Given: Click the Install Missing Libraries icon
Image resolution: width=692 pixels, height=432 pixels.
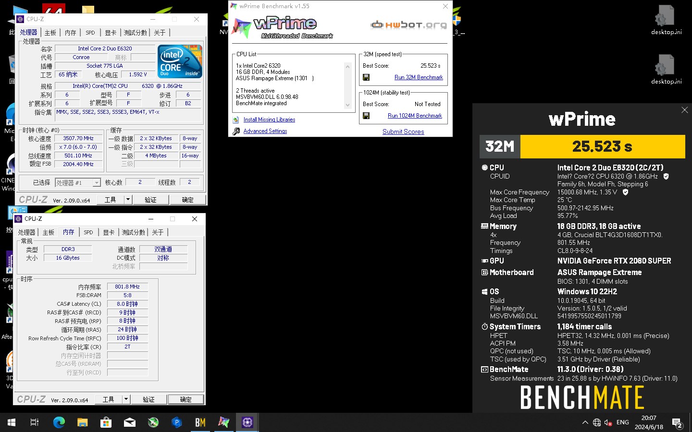Looking at the screenshot, I should point(236,120).
